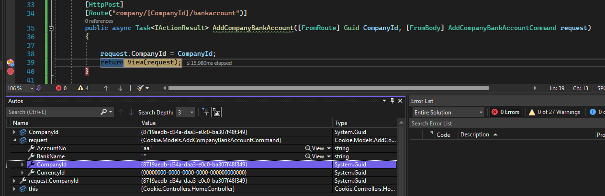Screen dimensions: 605x196
Task: Open the View visualizer for AccountNo
Action: [314, 148]
